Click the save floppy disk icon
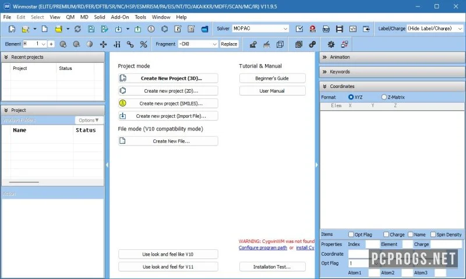466x279 pixels. (91, 29)
